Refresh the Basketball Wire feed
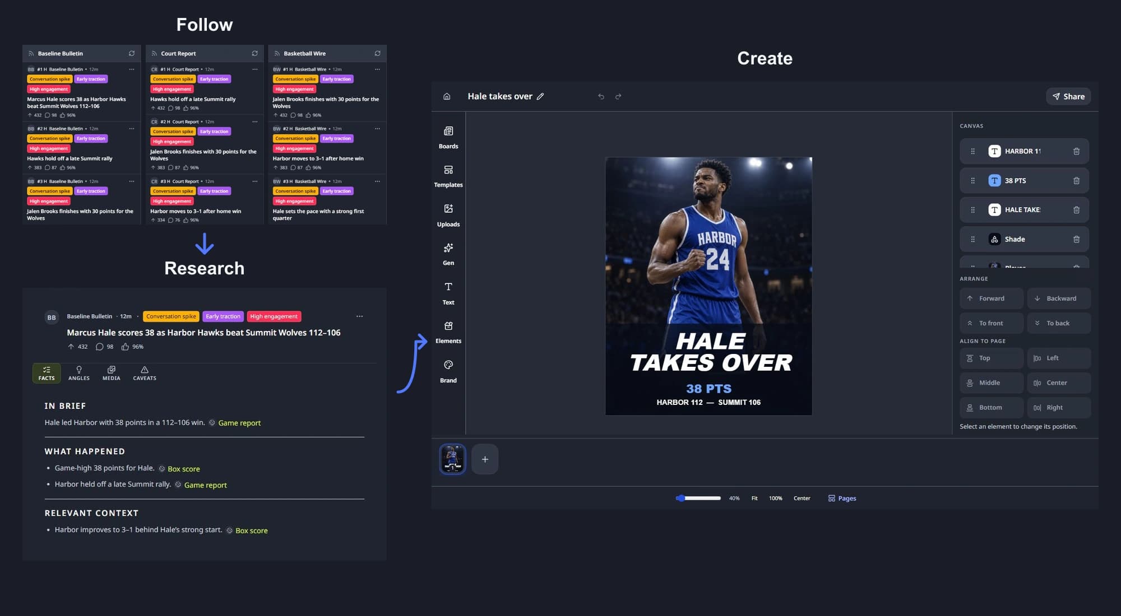Screen dimensions: 1121x616 click(x=377, y=53)
